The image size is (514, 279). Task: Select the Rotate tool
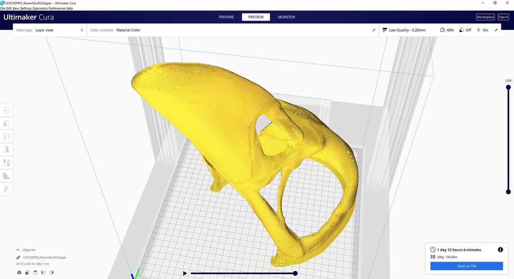click(6, 136)
